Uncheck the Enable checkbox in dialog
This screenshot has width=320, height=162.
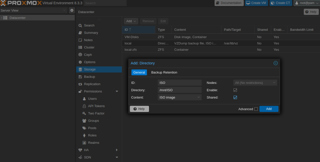pos(235,90)
